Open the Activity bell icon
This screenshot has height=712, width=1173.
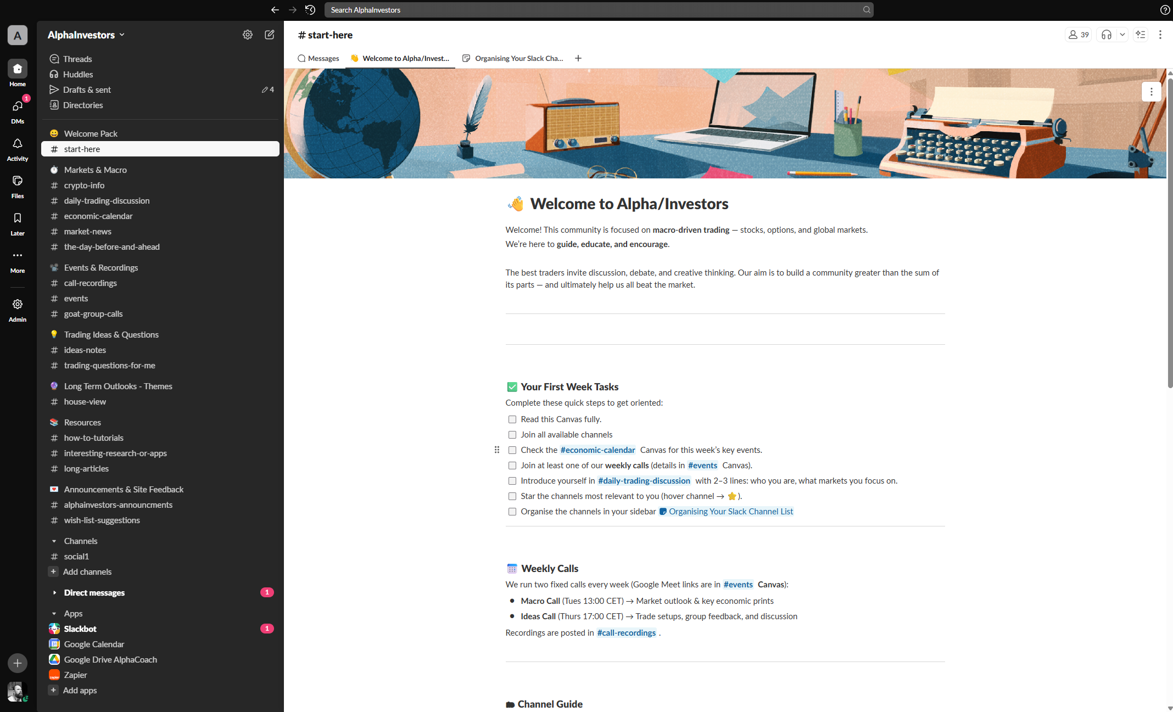coord(18,144)
